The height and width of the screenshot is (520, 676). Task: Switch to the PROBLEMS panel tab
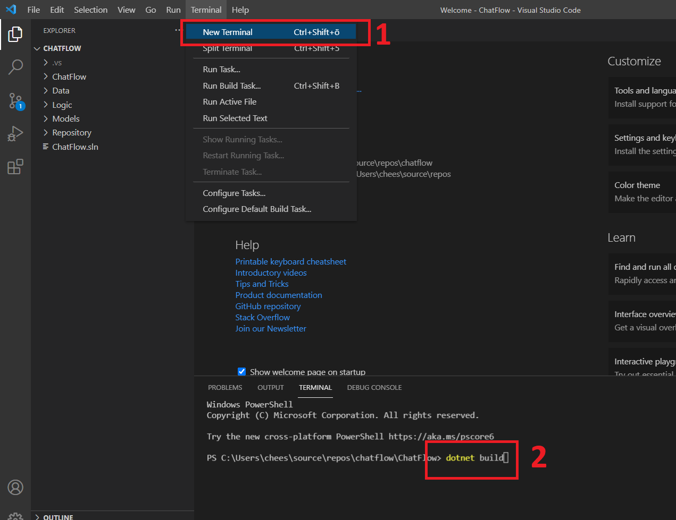coord(225,387)
